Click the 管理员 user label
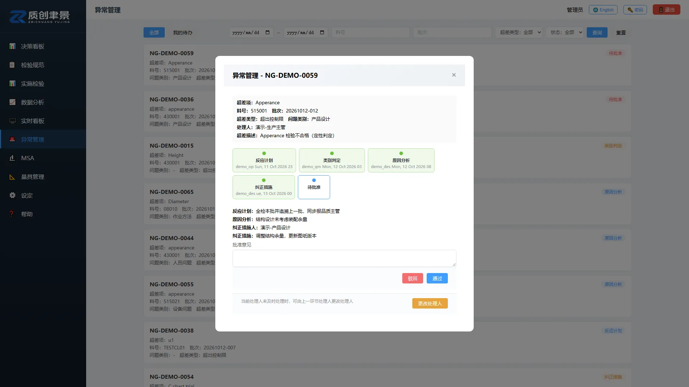The height and width of the screenshot is (387, 689). [x=575, y=10]
